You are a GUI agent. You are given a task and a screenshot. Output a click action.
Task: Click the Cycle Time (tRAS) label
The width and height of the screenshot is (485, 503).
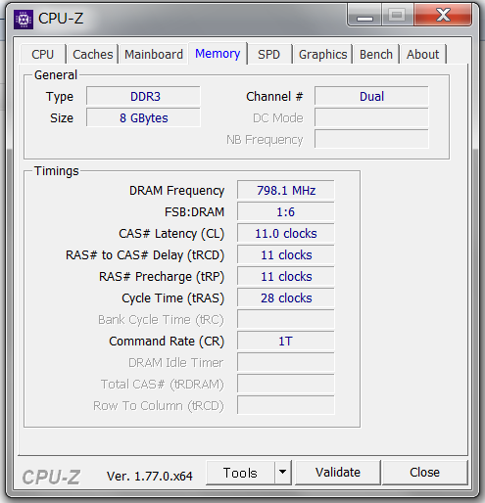point(172,298)
